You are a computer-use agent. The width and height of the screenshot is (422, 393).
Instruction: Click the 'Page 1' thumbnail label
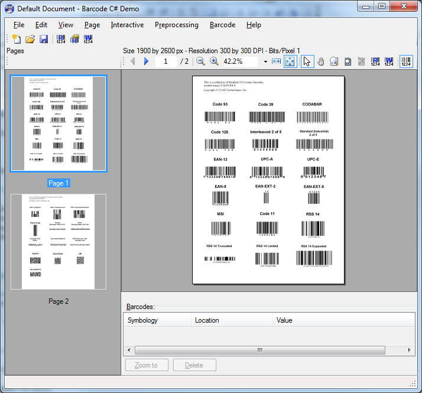[59, 183]
